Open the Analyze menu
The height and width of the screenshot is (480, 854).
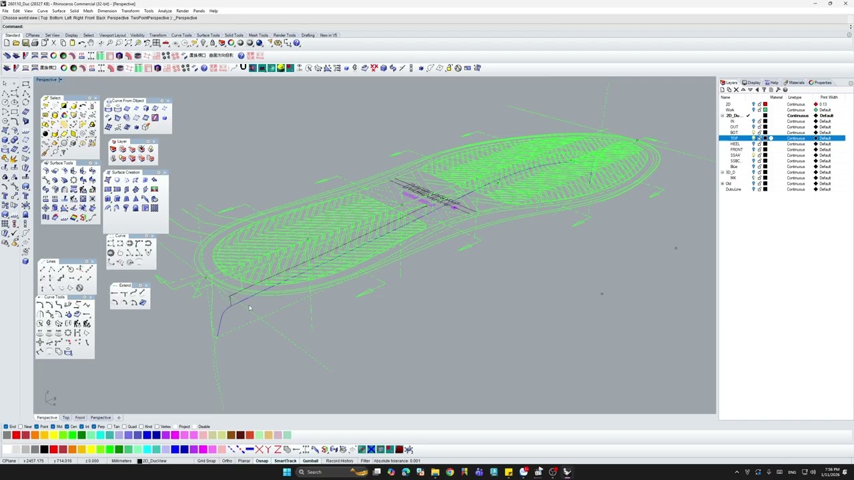(165, 11)
